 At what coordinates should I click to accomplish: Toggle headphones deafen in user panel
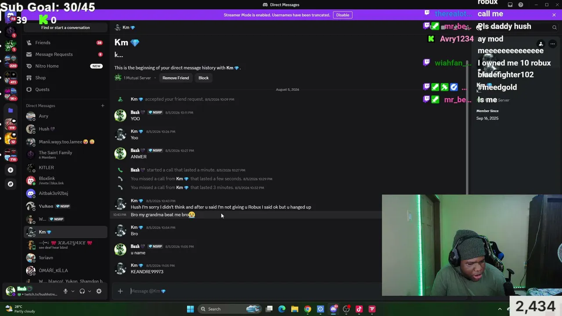[82, 291]
